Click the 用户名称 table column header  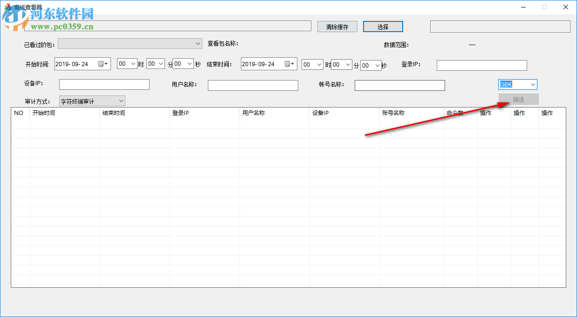pos(275,113)
